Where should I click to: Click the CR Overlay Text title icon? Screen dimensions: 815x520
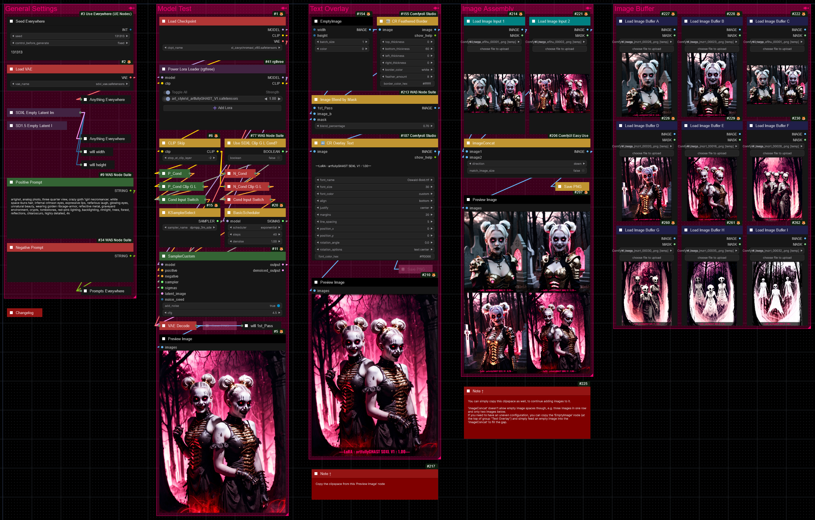(x=323, y=143)
